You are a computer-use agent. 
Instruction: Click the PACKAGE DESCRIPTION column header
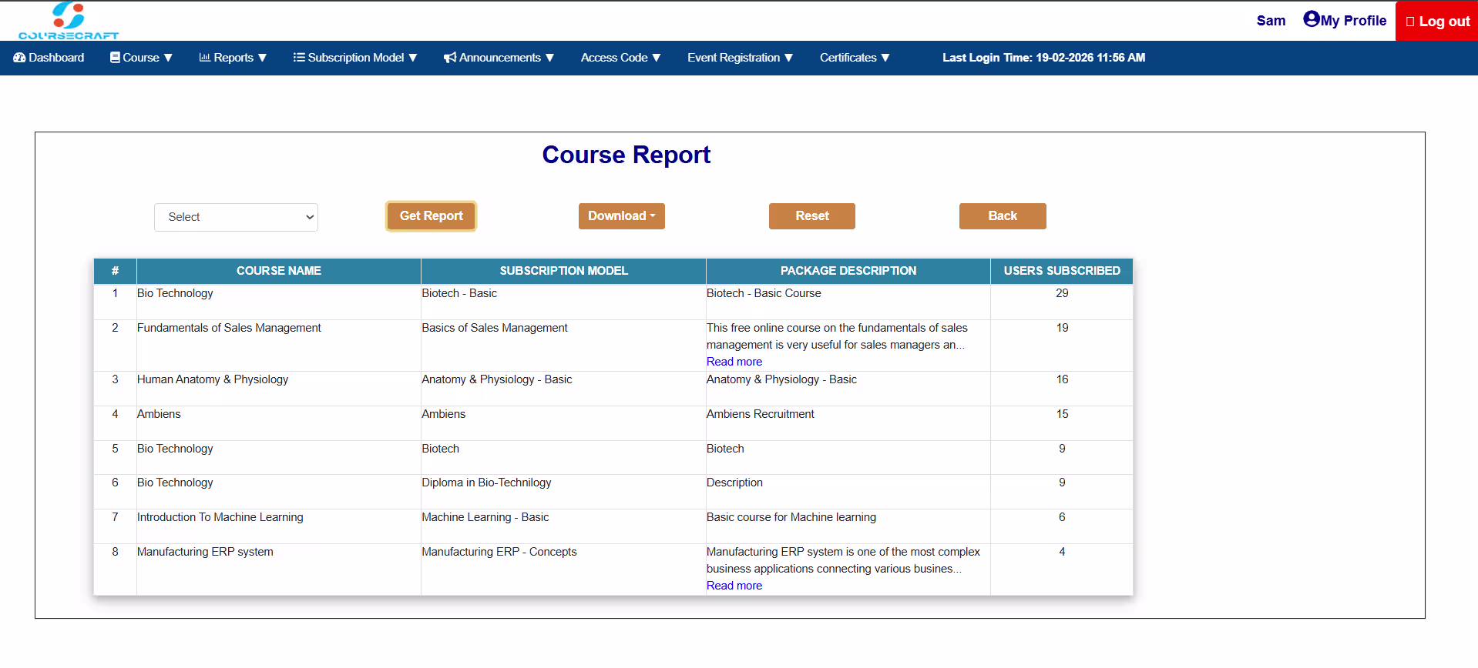pos(848,271)
